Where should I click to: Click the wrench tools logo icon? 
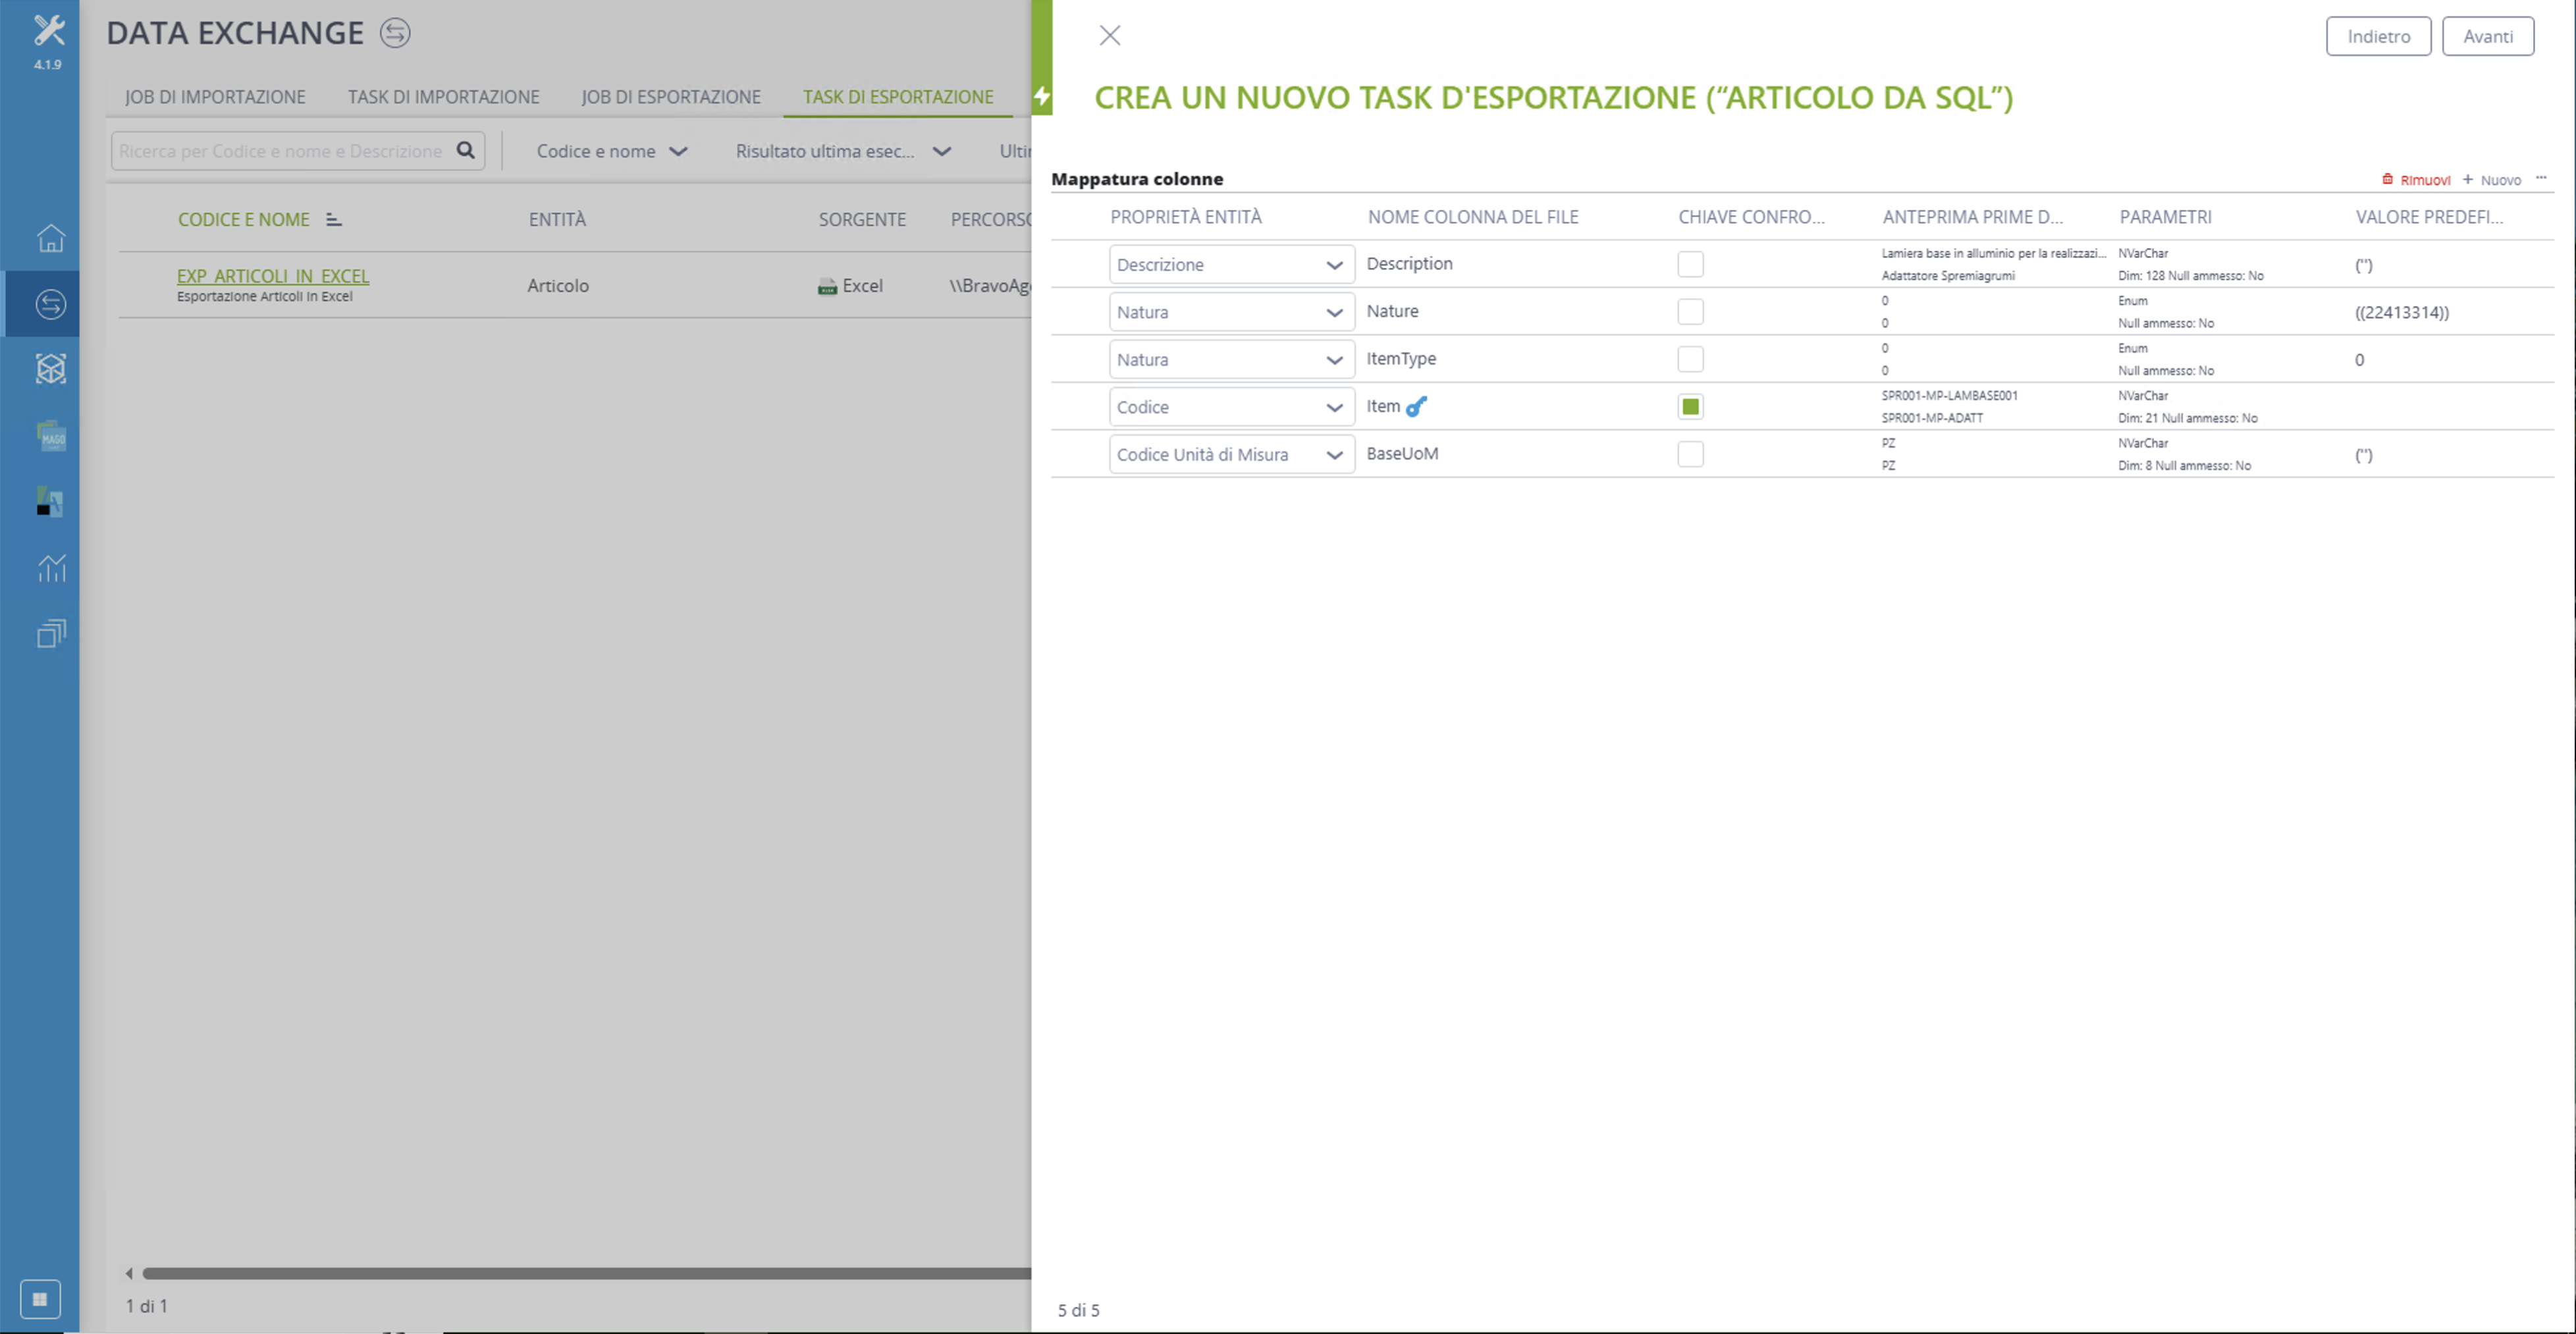[48, 30]
